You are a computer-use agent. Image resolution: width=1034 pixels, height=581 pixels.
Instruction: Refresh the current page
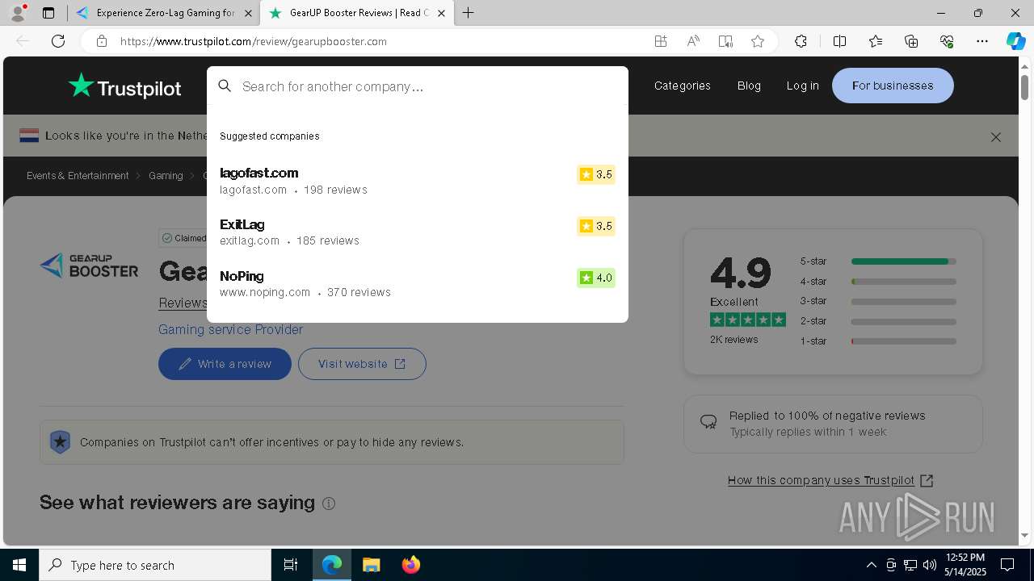click(58, 41)
